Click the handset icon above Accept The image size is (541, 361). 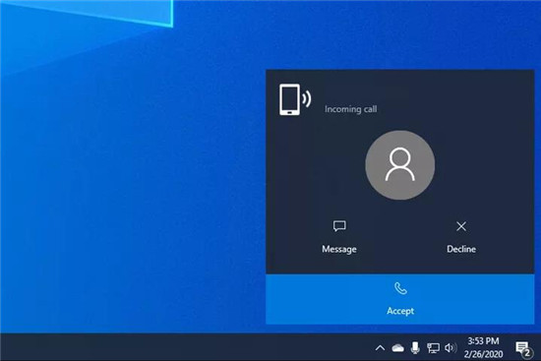coord(400,288)
